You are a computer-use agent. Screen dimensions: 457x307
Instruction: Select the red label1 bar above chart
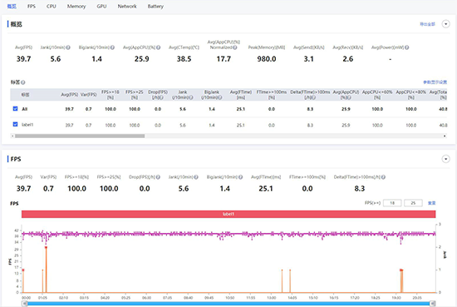click(228, 214)
